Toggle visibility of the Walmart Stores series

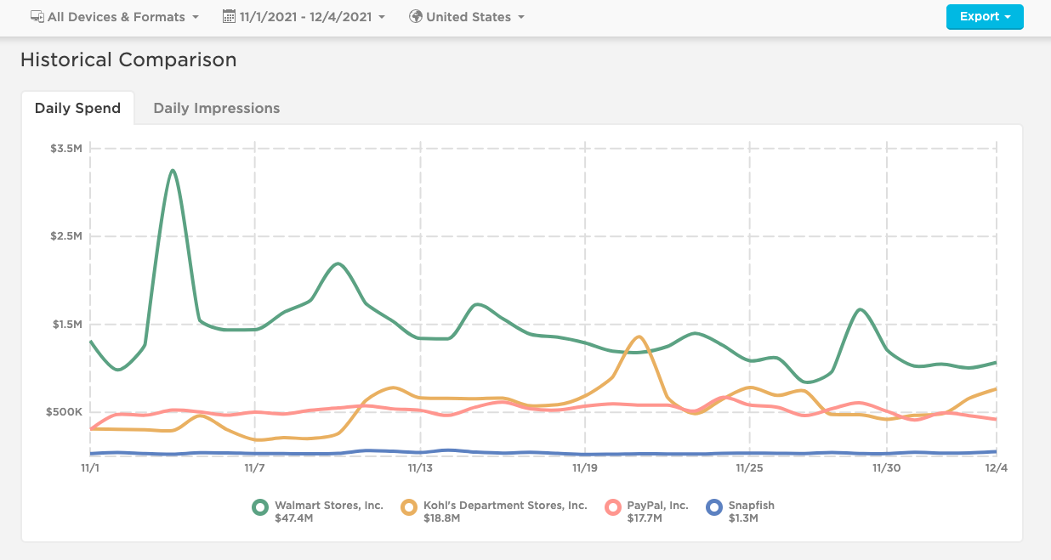(x=319, y=506)
